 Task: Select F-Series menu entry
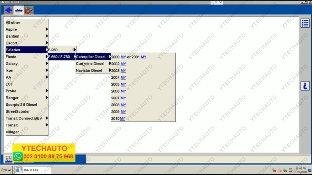click(27, 50)
